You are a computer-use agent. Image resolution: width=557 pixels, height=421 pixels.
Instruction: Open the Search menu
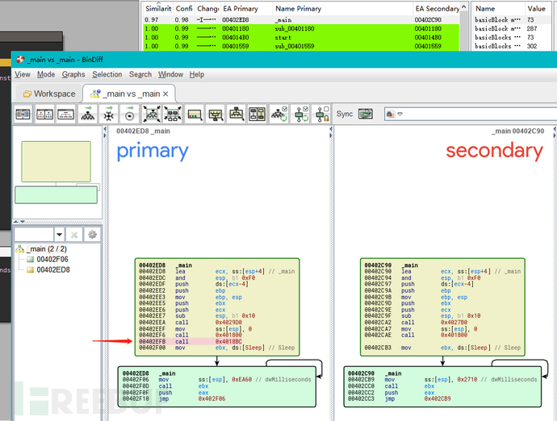point(140,74)
